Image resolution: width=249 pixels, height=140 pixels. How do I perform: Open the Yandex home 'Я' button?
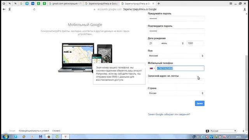[x=9, y=9]
